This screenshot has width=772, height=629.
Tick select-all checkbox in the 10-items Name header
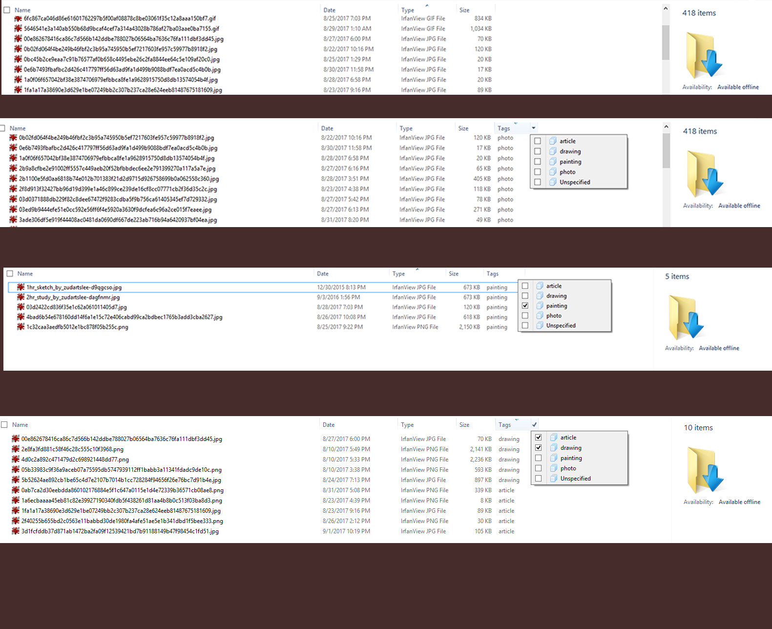(4, 425)
